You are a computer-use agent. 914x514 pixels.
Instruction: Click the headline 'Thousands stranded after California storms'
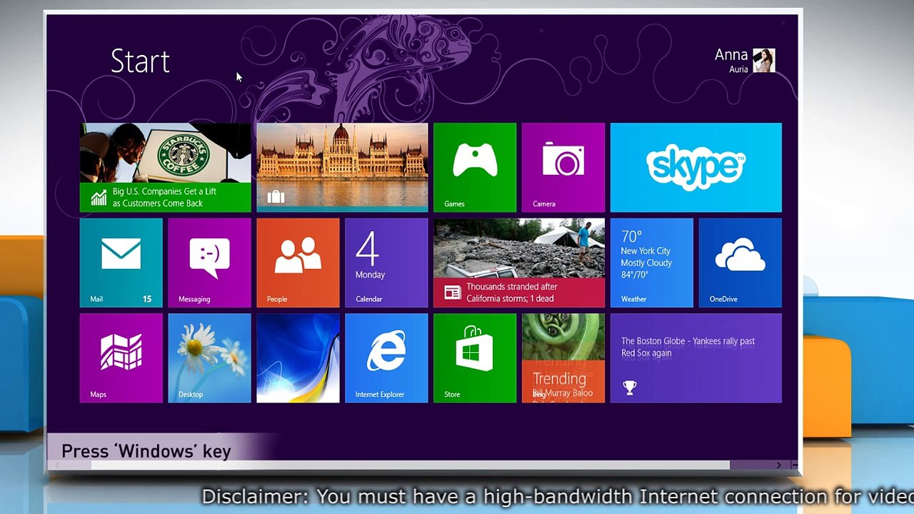point(512,293)
